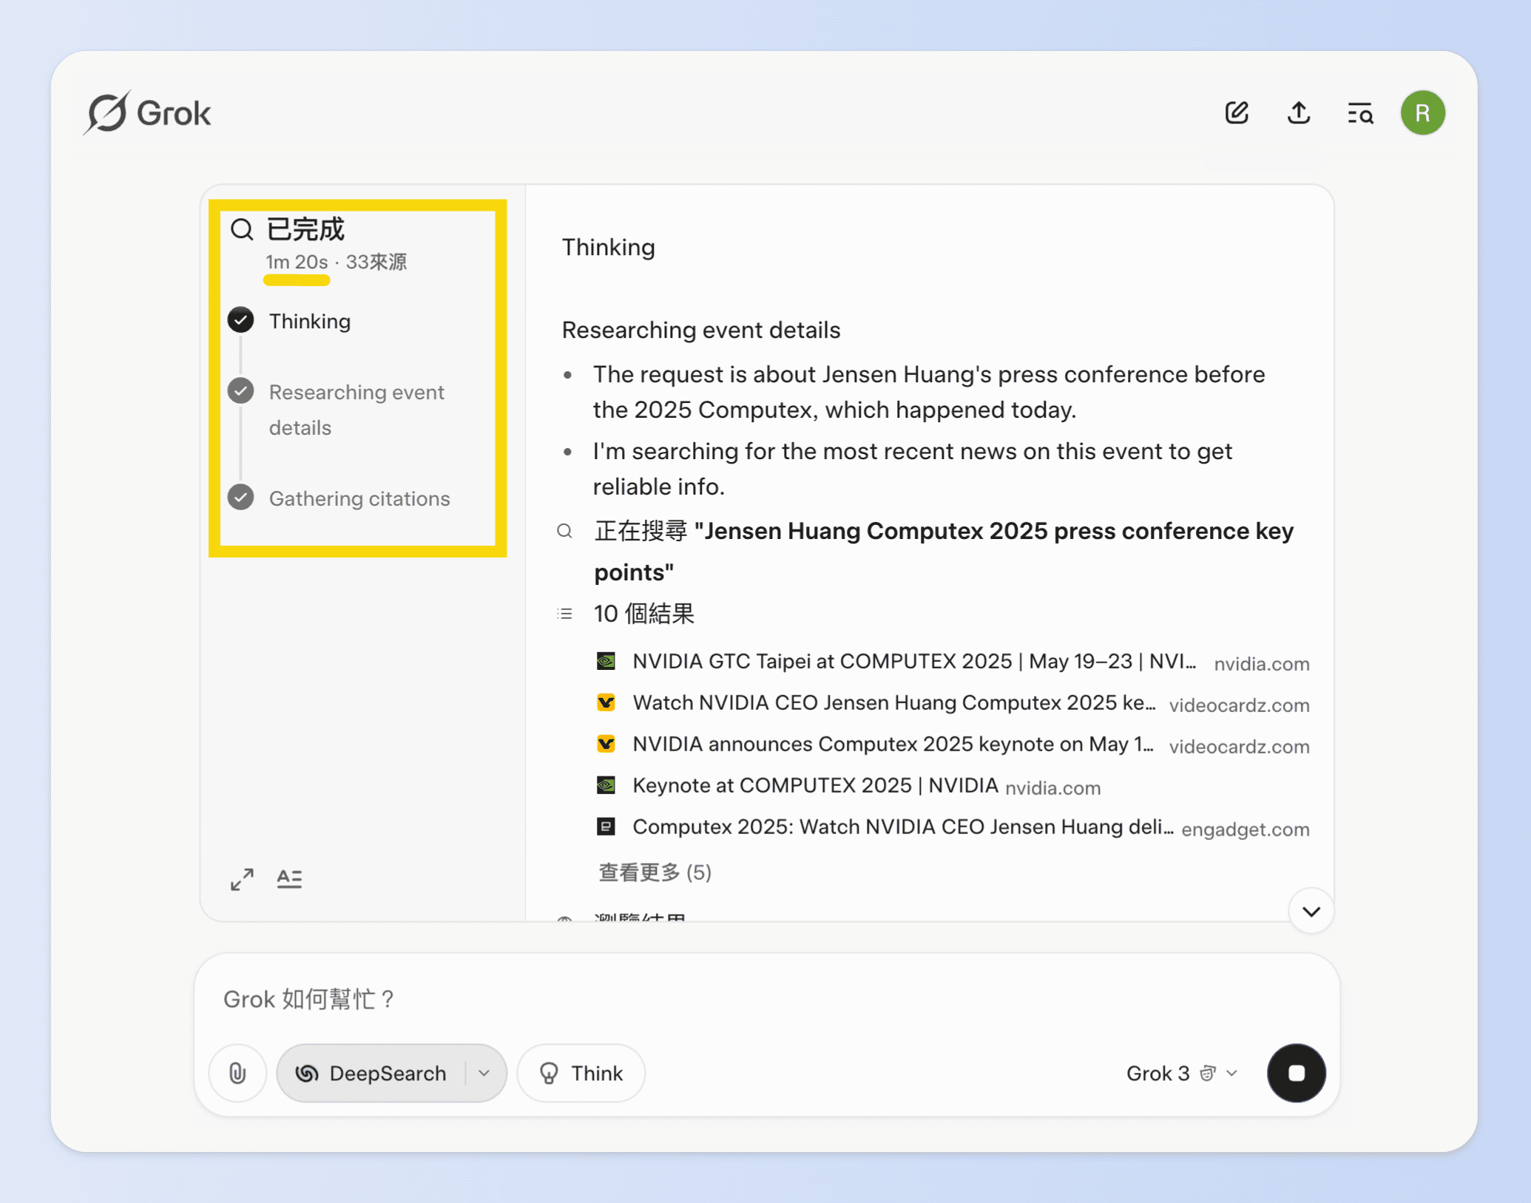Viewport: 1531px width, 1203px height.
Task: Click the scroll-down chevron button
Action: [x=1310, y=911]
